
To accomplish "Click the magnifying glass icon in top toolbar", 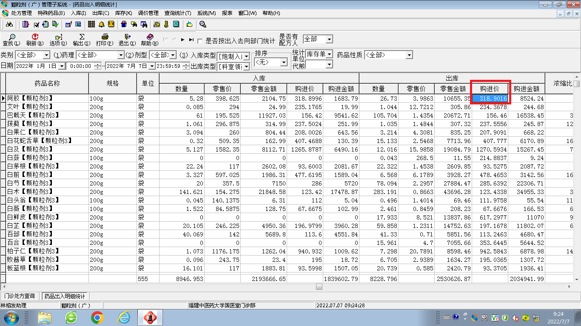I will pos(202,24).
